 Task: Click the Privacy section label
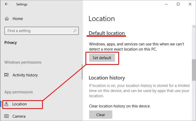tap(11, 43)
